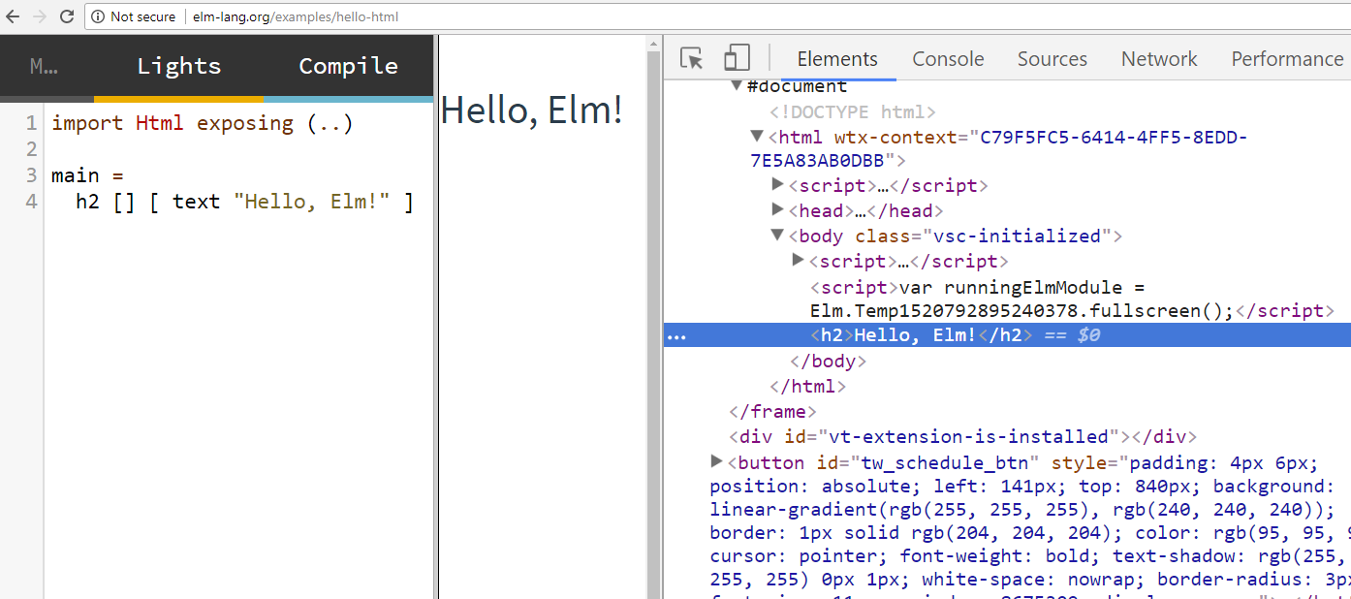Image resolution: width=1351 pixels, height=599 pixels.
Task: Expand the collapsed script node inside body
Action: [x=799, y=260]
